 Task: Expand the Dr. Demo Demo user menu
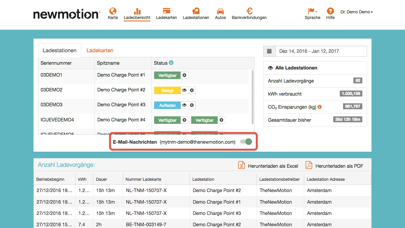pos(357,12)
